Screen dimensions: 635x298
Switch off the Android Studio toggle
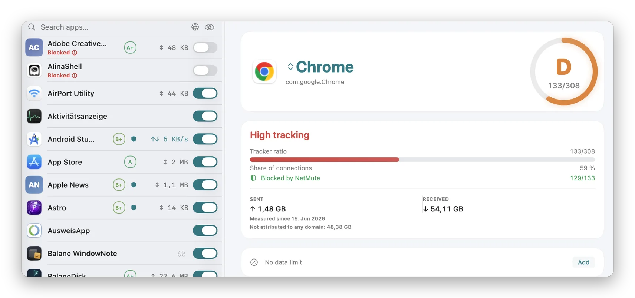coord(205,139)
